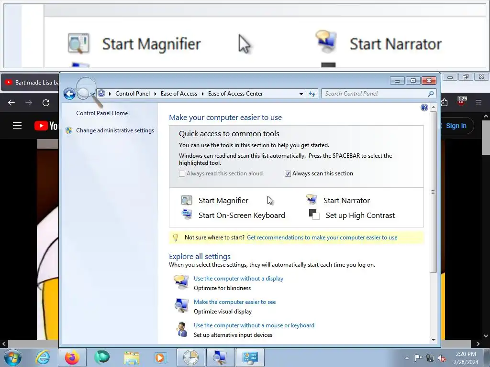Screen dimensions: 490x367
Task: Click the YouTube logo in Firefox
Action: click(46, 126)
